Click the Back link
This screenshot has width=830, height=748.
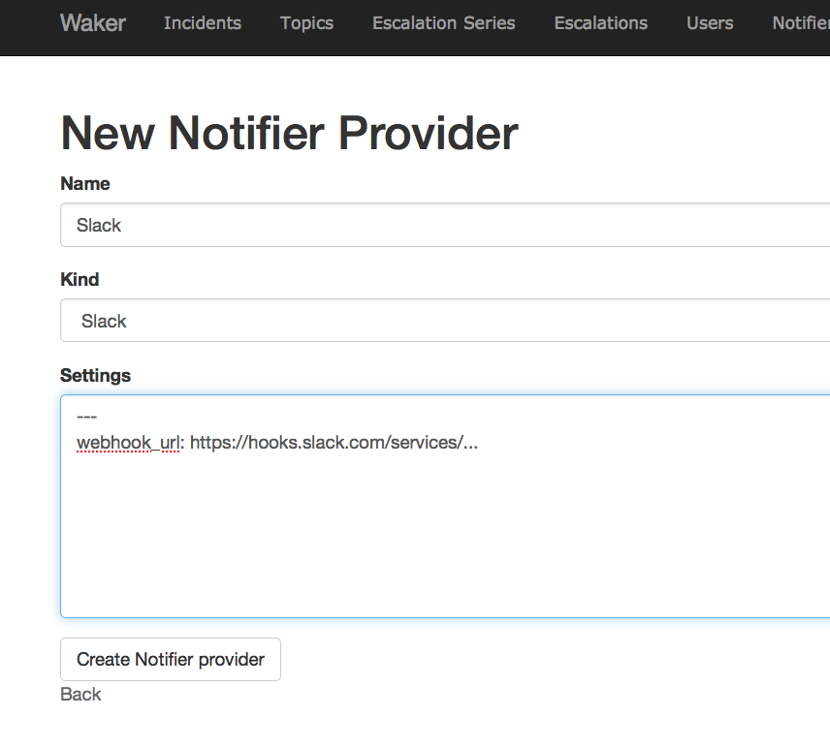pos(80,694)
